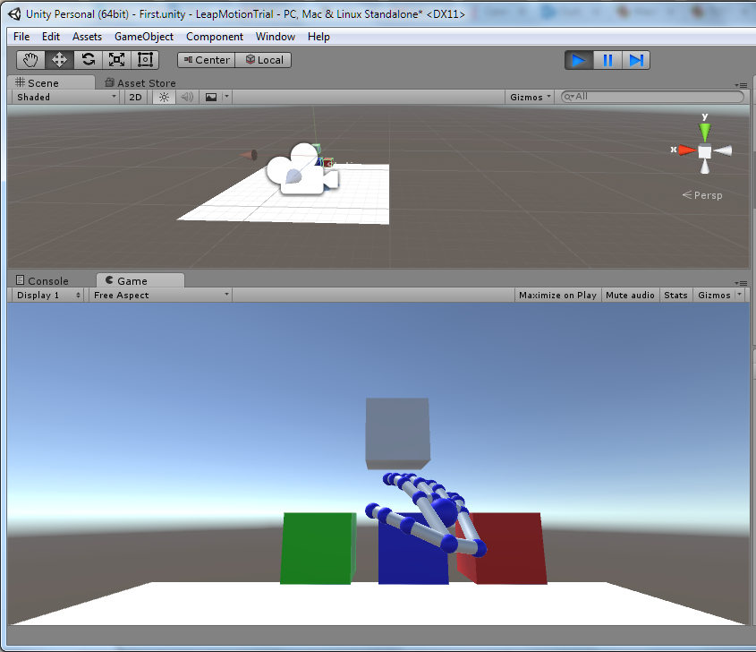The width and height of the screenshot is (756, 652).
Task: Expand the Display 1 dropdown
Action: pos(48,295)
